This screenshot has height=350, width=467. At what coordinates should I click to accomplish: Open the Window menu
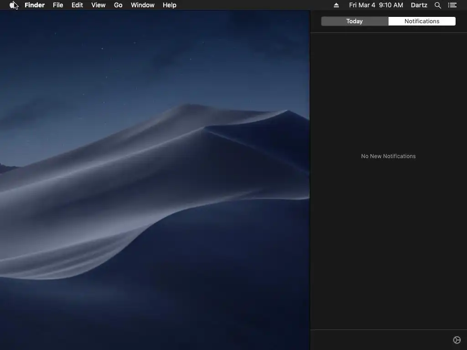[143, 5]
